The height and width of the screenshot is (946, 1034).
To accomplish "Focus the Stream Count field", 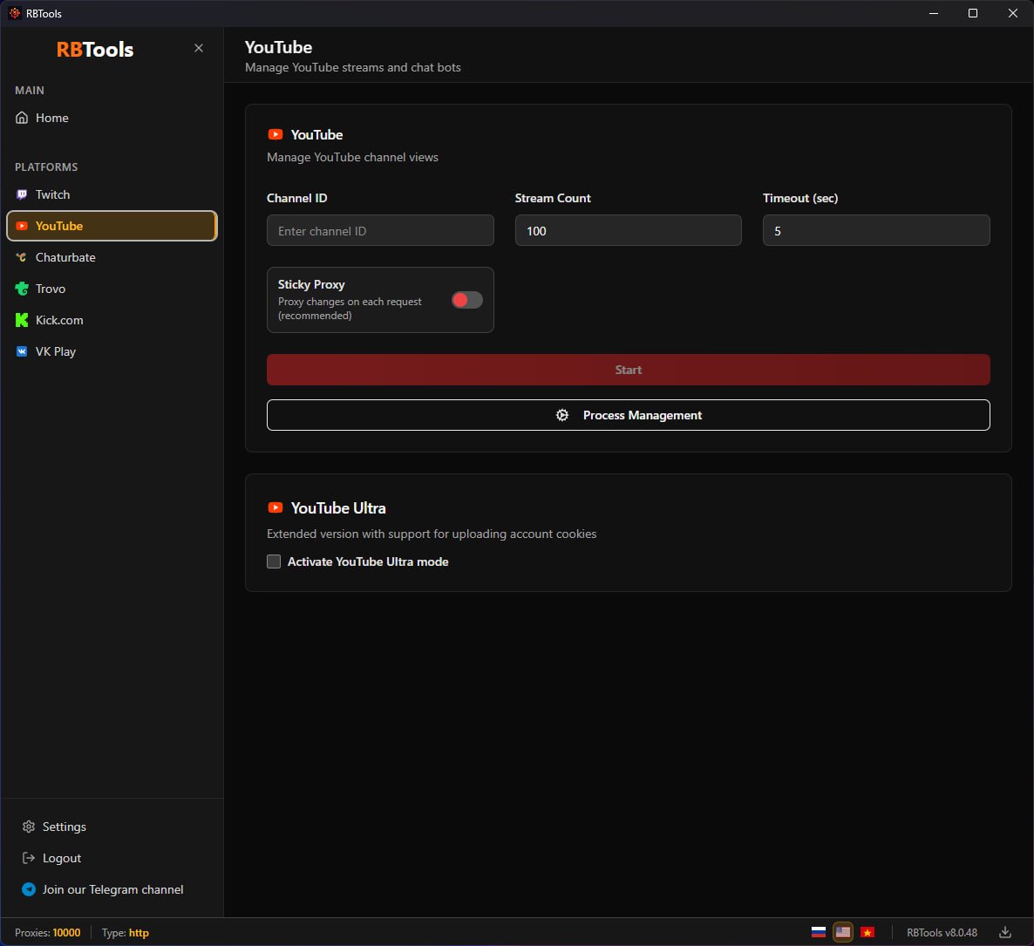I will pos(628,231).
